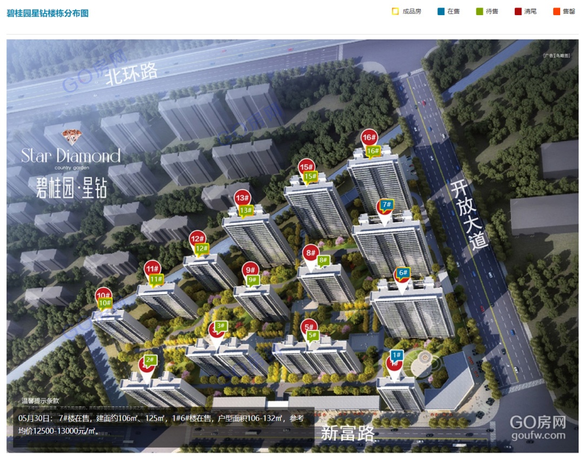Image resolution: width=584 pixels, height=457 pixels.
Task: Click the green 9# status tag
Action: point(253,280)
